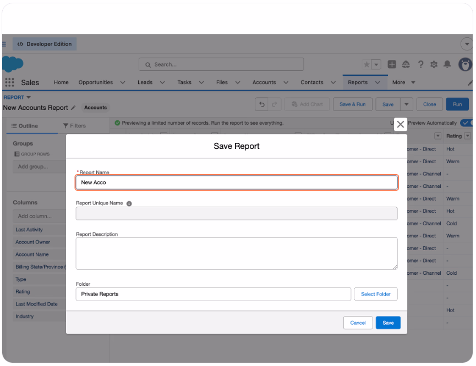Viewport: 476px width, 366px height.
Task: Open the favorites list dropdown arrow
Action: [376, 64]
